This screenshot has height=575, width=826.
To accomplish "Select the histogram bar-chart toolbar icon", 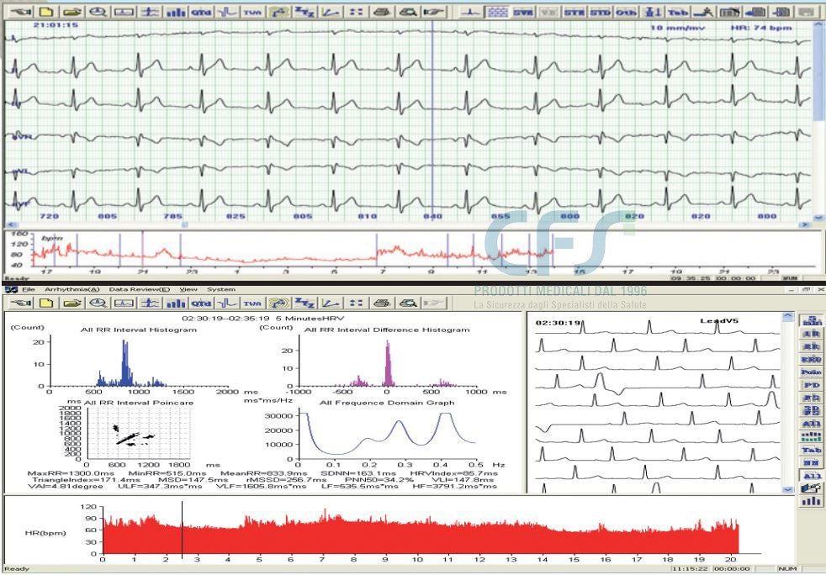I will [x=177, y=9].
